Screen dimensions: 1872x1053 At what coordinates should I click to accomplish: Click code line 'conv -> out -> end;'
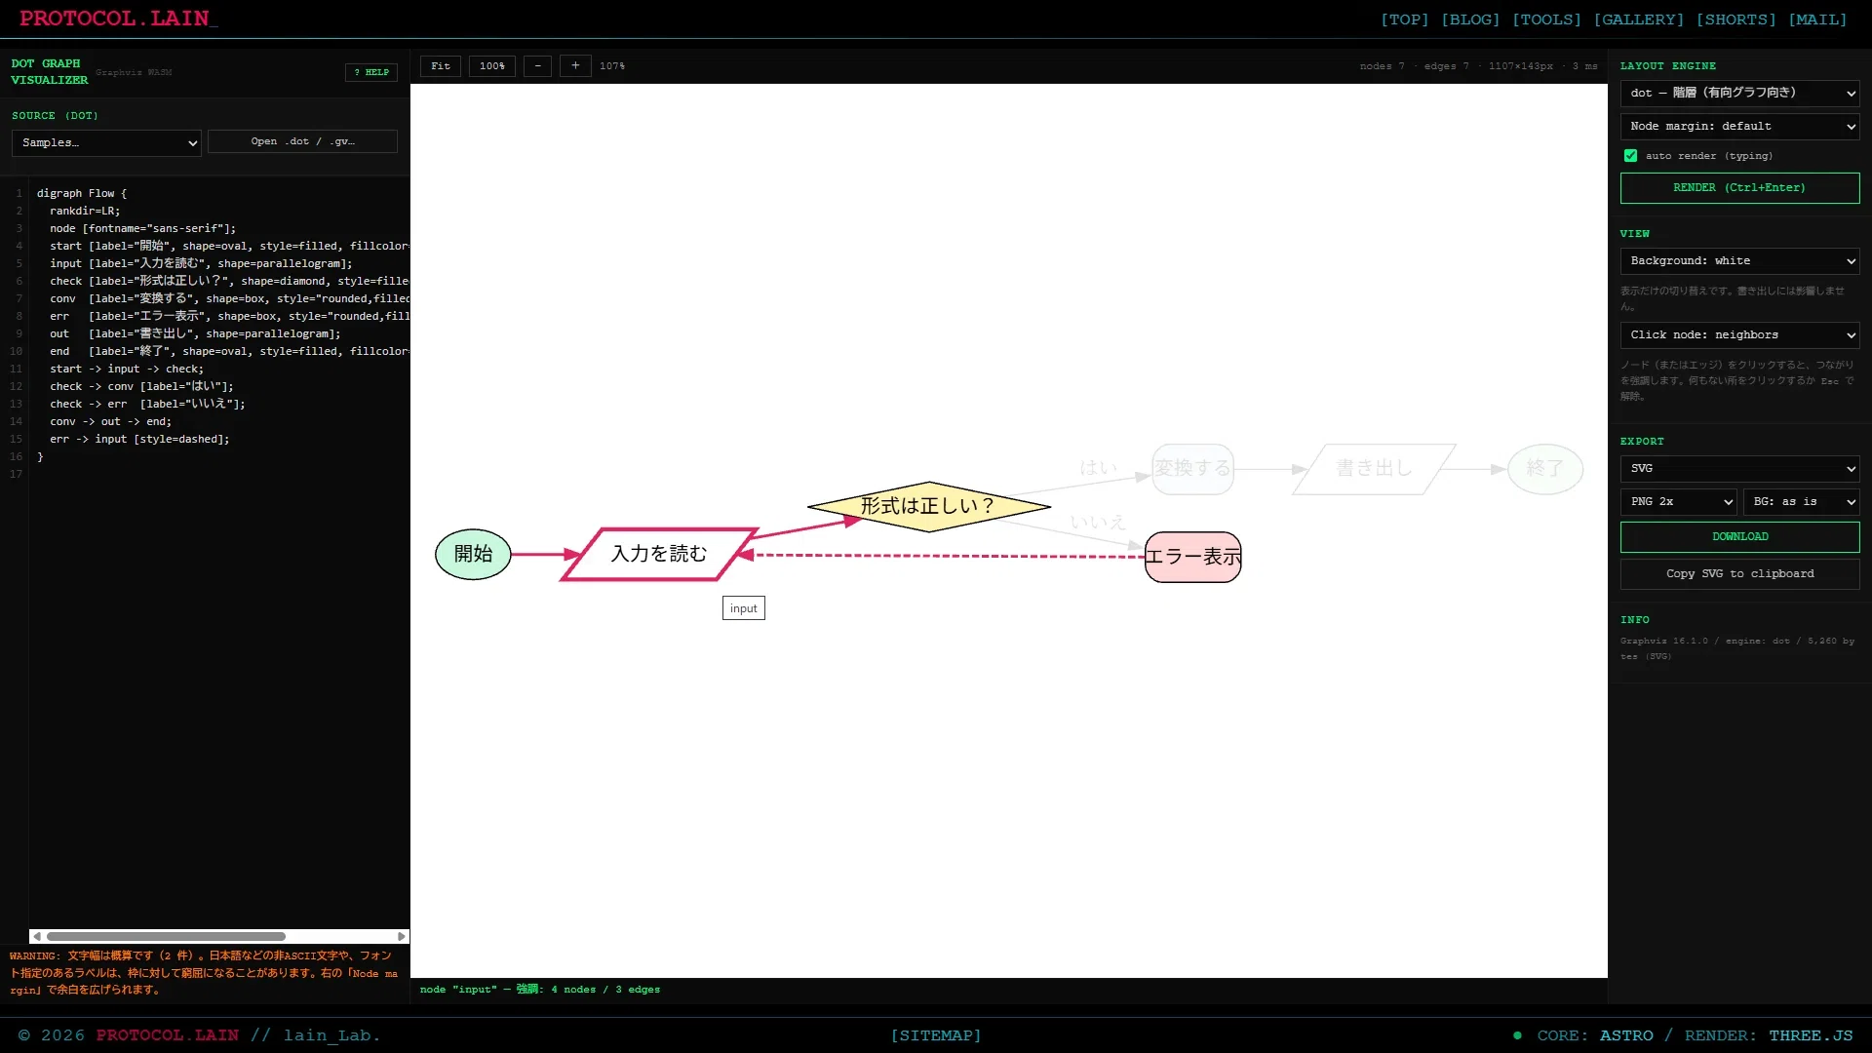(110, 421)
